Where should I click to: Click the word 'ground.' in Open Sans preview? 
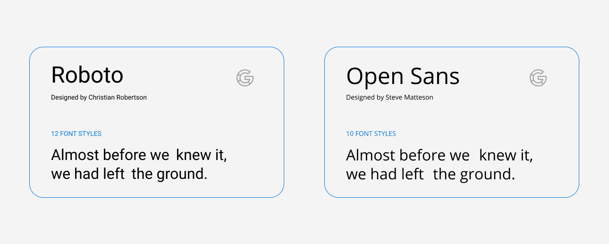point(487,176)
